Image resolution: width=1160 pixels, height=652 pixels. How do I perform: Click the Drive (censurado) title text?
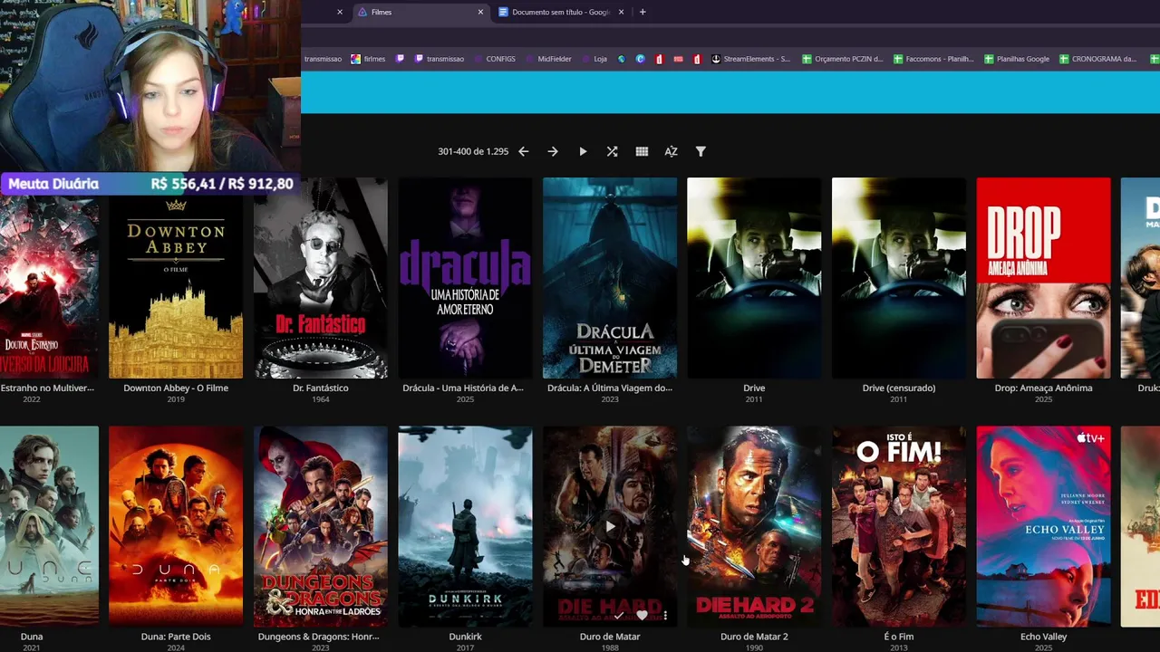(899, 388)
